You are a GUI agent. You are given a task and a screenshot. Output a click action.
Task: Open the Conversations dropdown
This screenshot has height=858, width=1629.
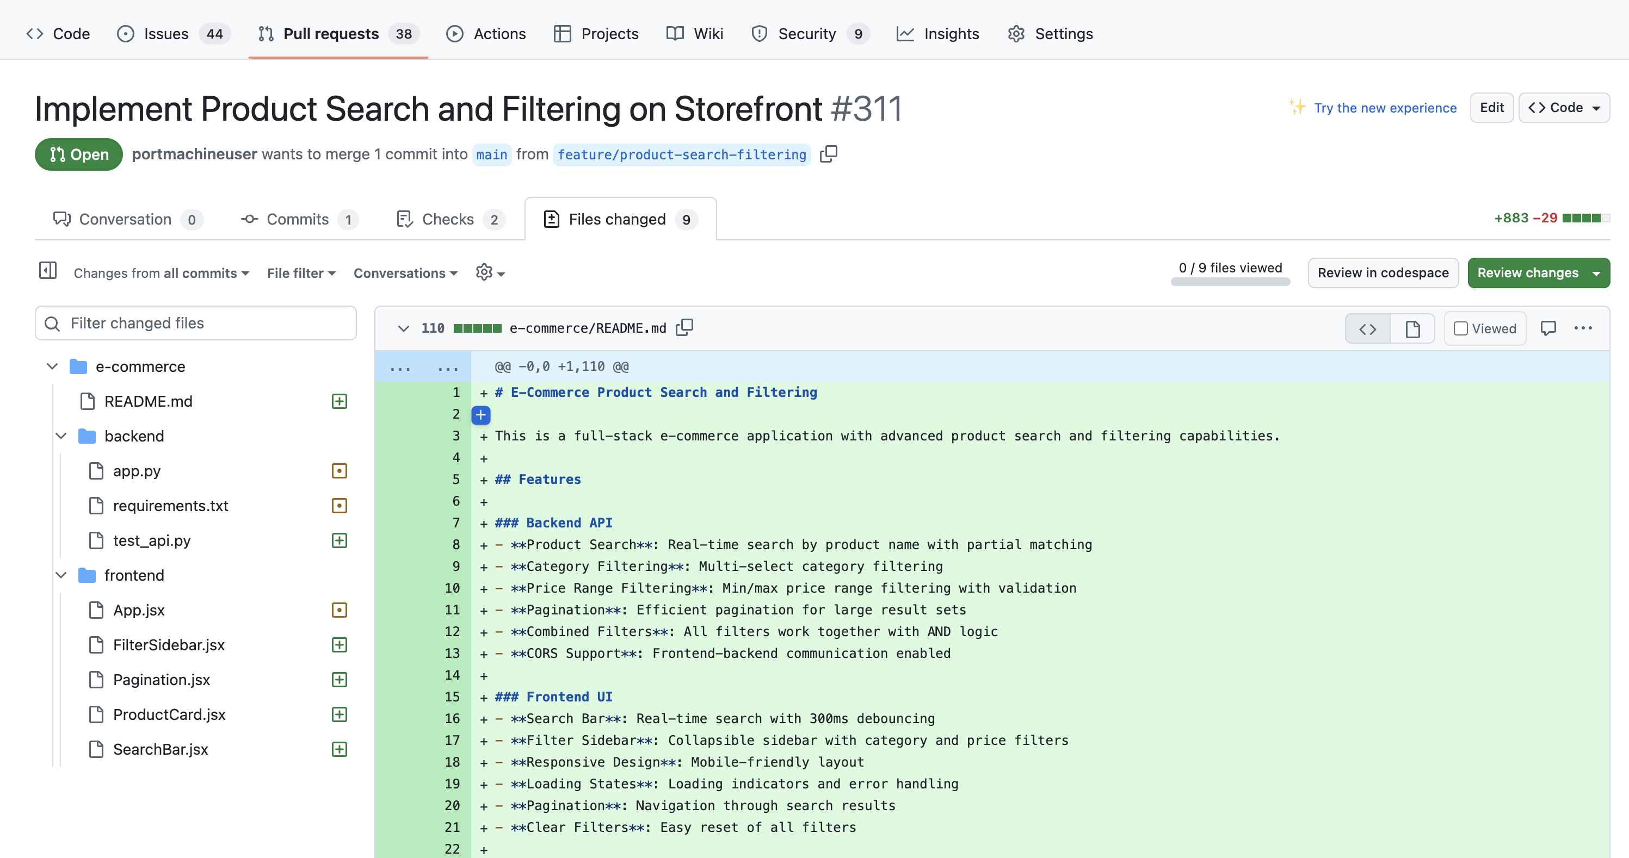(x=405, y=273)
